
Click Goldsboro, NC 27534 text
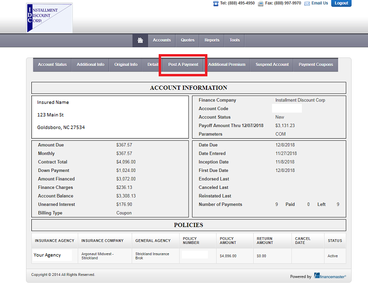tap(61, 127)
